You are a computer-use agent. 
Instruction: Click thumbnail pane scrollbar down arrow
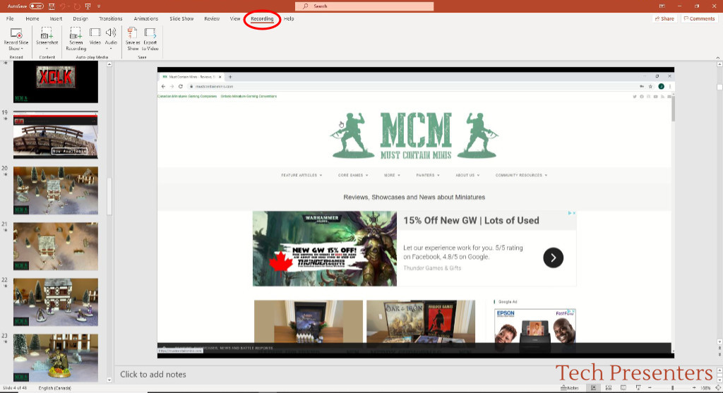click(x=109, y=380)
